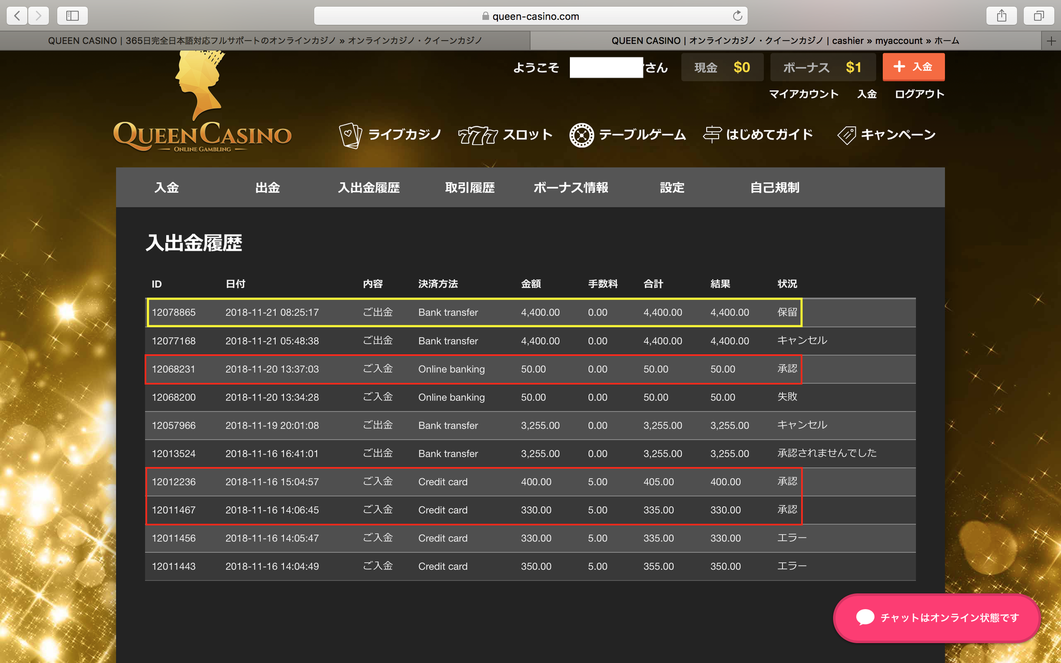Click the orange ＋入金 deposit button
Viewport: 1061px width, 663px height.
point(913,67)
